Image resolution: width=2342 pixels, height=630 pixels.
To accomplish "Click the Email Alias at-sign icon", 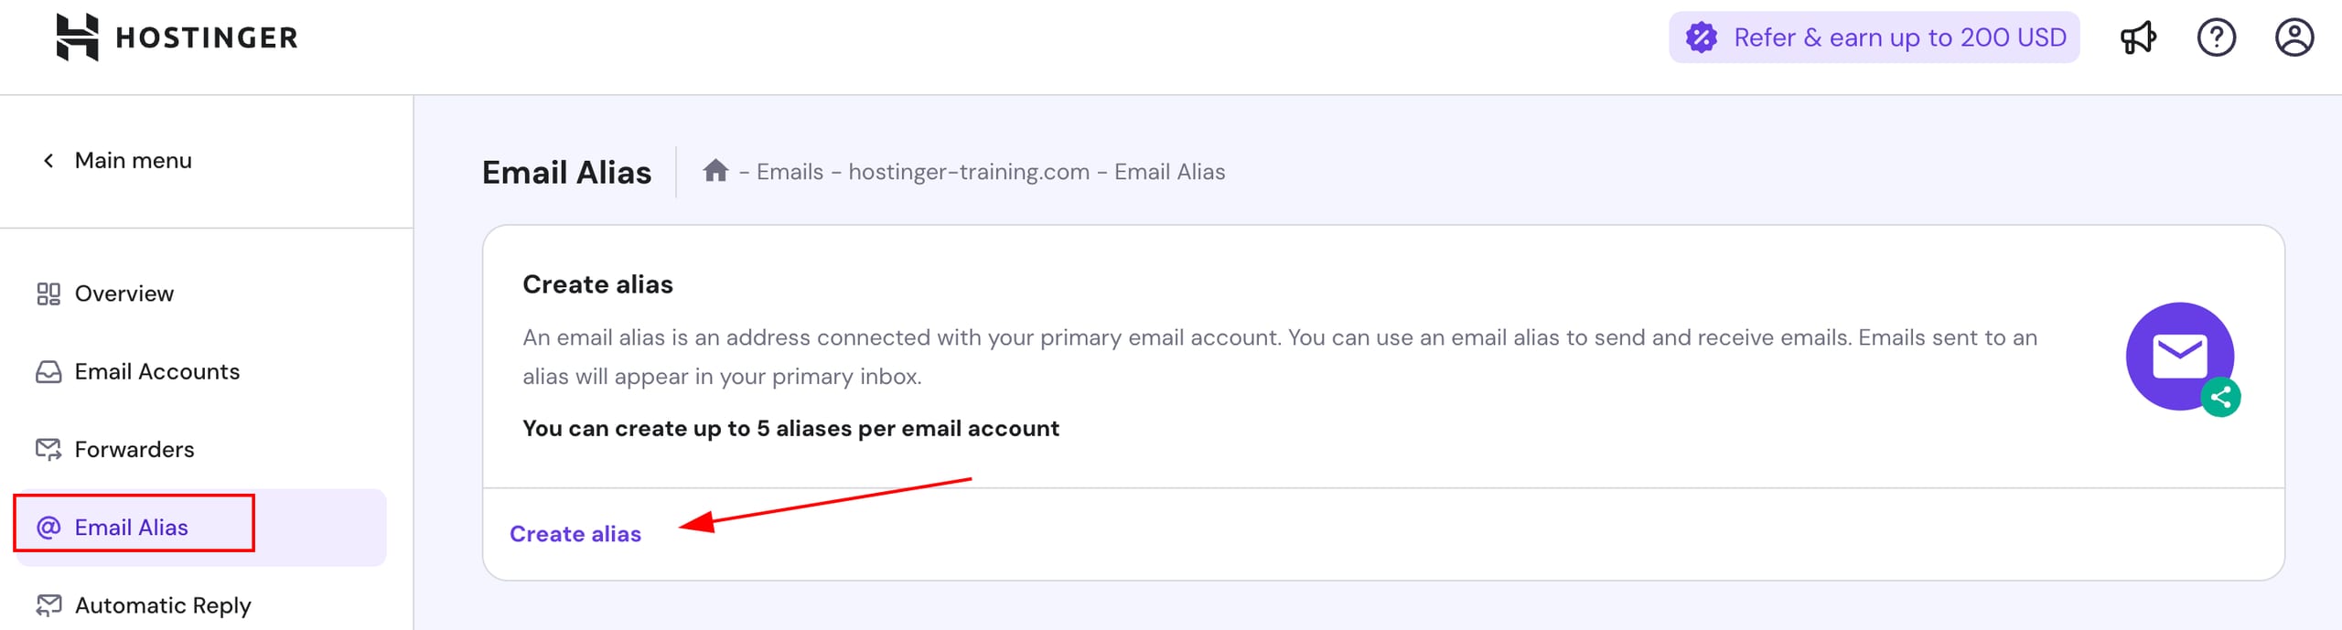I will click(x=48, y=528).
